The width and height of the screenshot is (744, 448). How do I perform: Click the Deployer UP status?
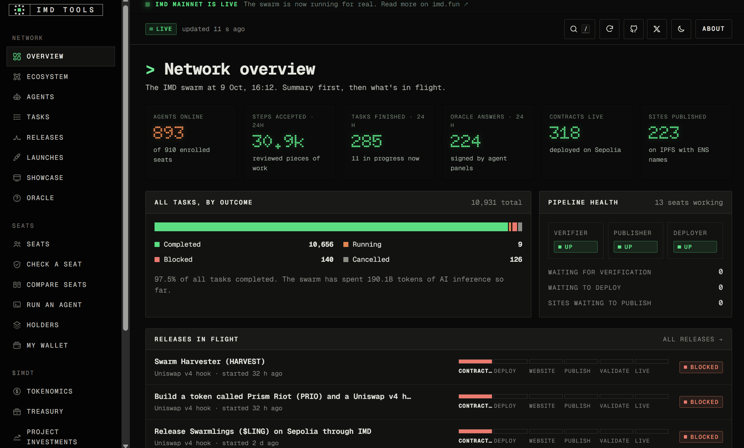pyautogui.click(x=695, y=247)
